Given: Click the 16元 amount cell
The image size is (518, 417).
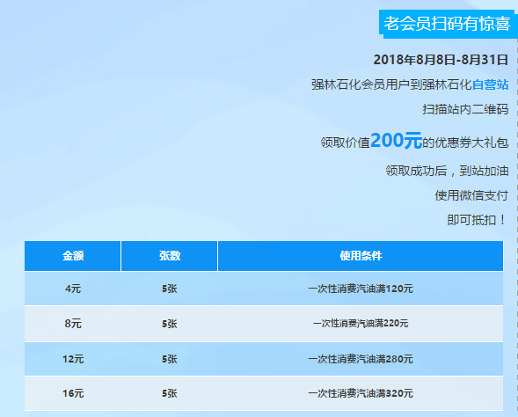Looking at the screenshot, I should [x=73, y=393].
